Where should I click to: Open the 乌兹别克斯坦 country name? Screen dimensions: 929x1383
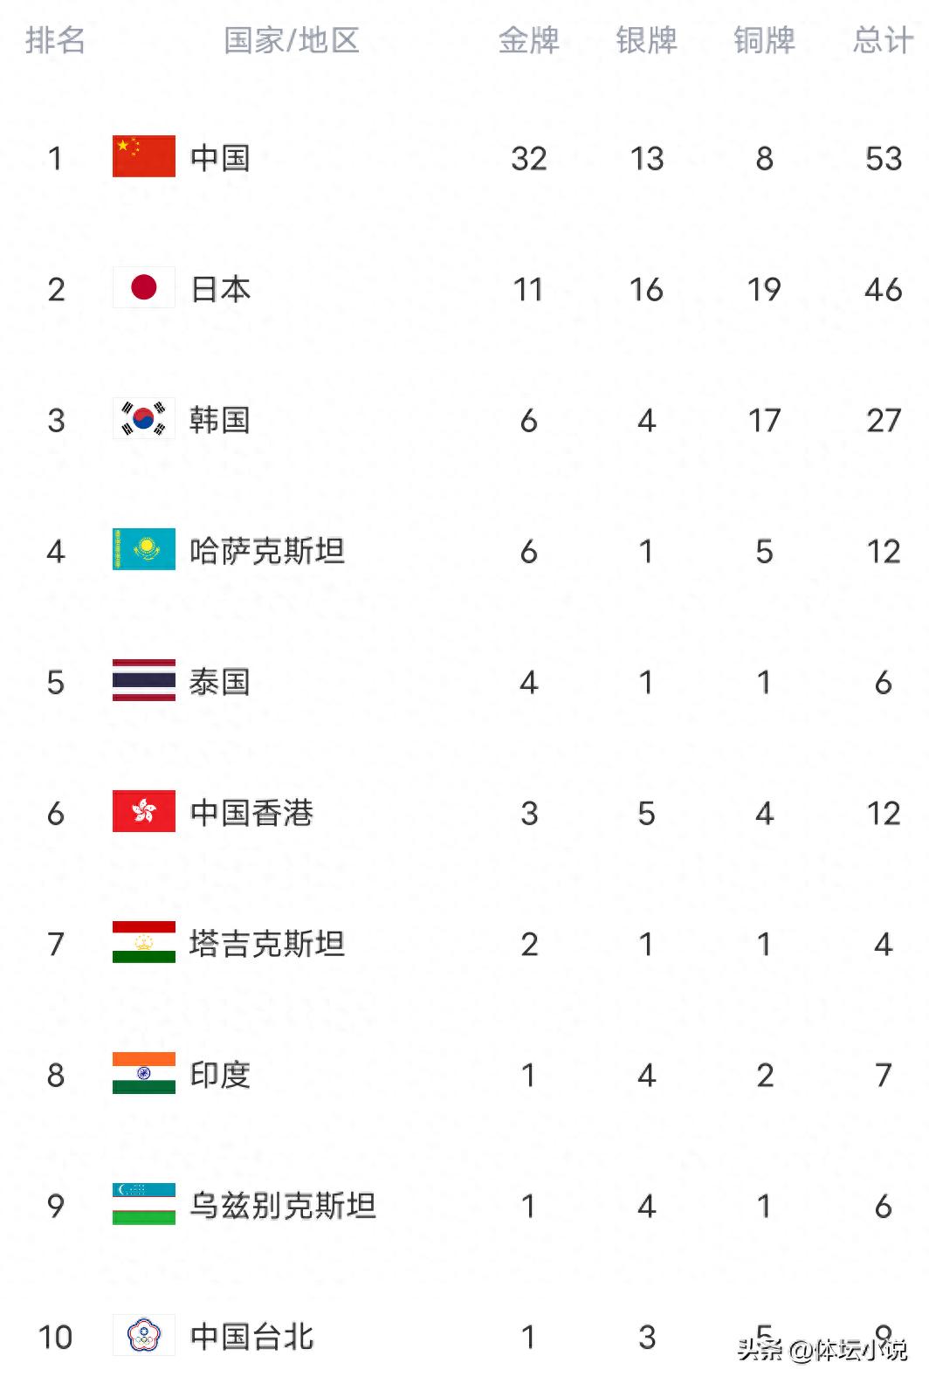[x=283, y=1206]
